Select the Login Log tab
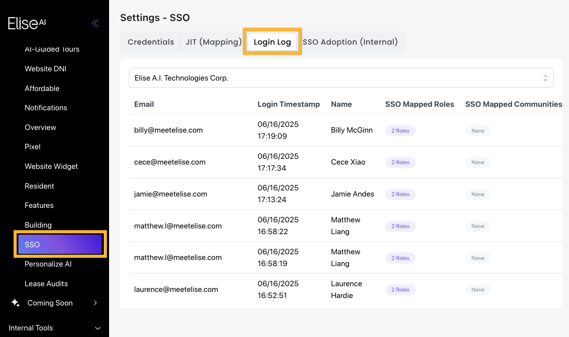Screen dimensions: 569x337 (x=272, y=42)
